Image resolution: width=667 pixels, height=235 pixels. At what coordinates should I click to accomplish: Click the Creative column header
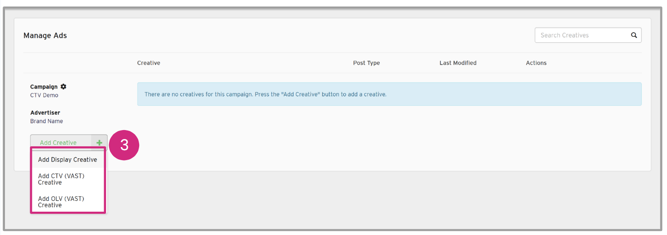(x=149, y=63)
